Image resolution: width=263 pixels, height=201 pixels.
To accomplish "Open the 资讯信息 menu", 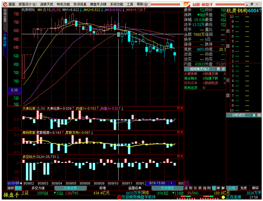I will [x=80, y=4].
